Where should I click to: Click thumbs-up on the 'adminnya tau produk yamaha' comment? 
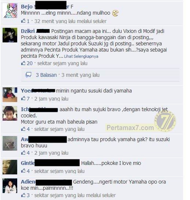tap(23, 153)
